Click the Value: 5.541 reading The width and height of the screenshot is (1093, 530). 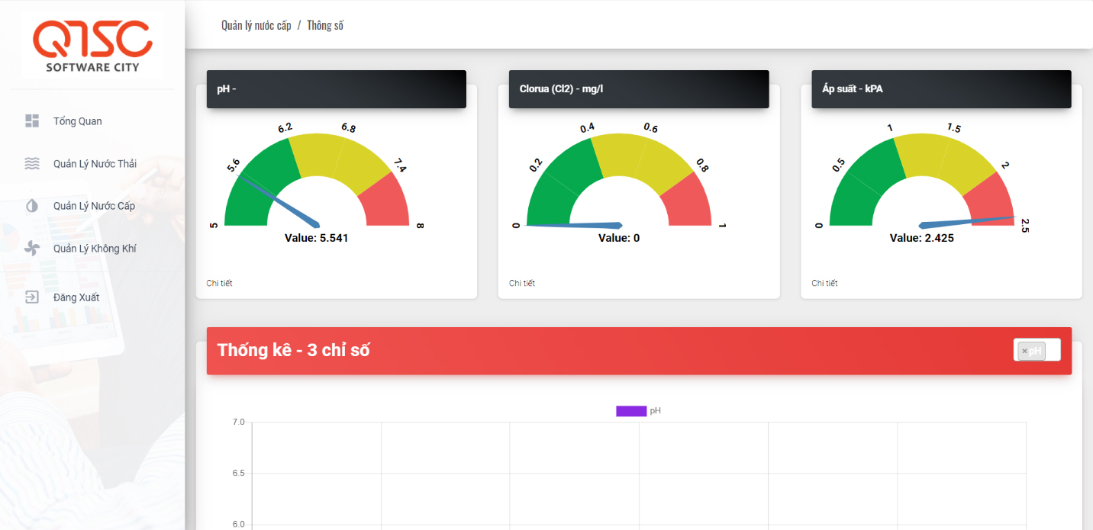coord(317,238)
